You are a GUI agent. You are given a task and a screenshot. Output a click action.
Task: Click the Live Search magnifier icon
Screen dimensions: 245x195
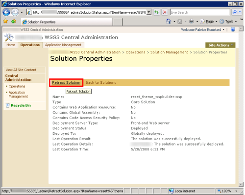pos(235,12)
